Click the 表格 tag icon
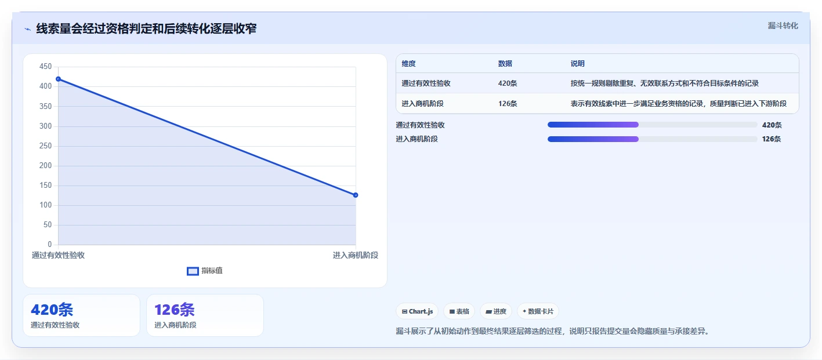Screen dimensions: 822x360 (452, 311)
